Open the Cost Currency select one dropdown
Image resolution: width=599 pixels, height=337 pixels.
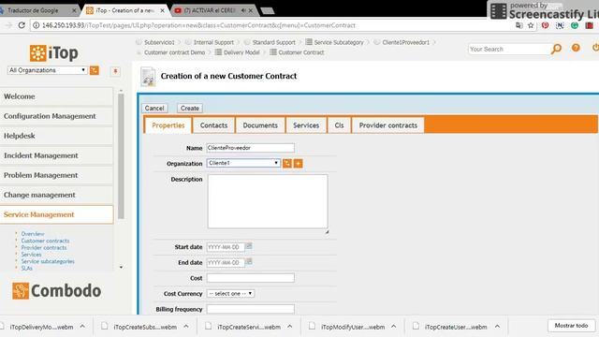pos(231,293)
